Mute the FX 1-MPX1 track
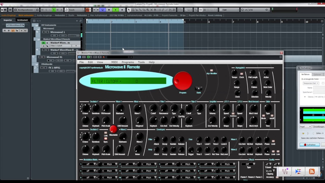The image size is (325, 183). coord(42,68)
